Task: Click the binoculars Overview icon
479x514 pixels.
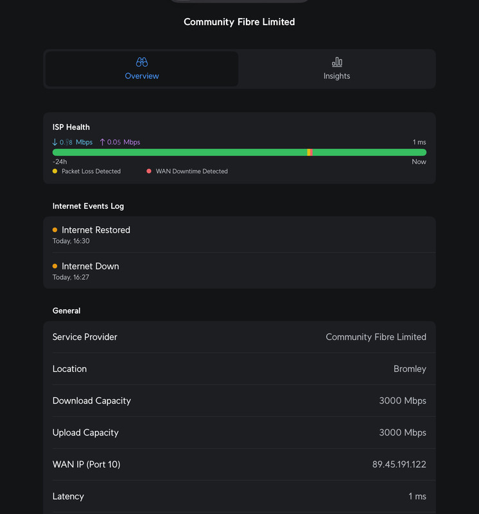Action: (142, 62)
